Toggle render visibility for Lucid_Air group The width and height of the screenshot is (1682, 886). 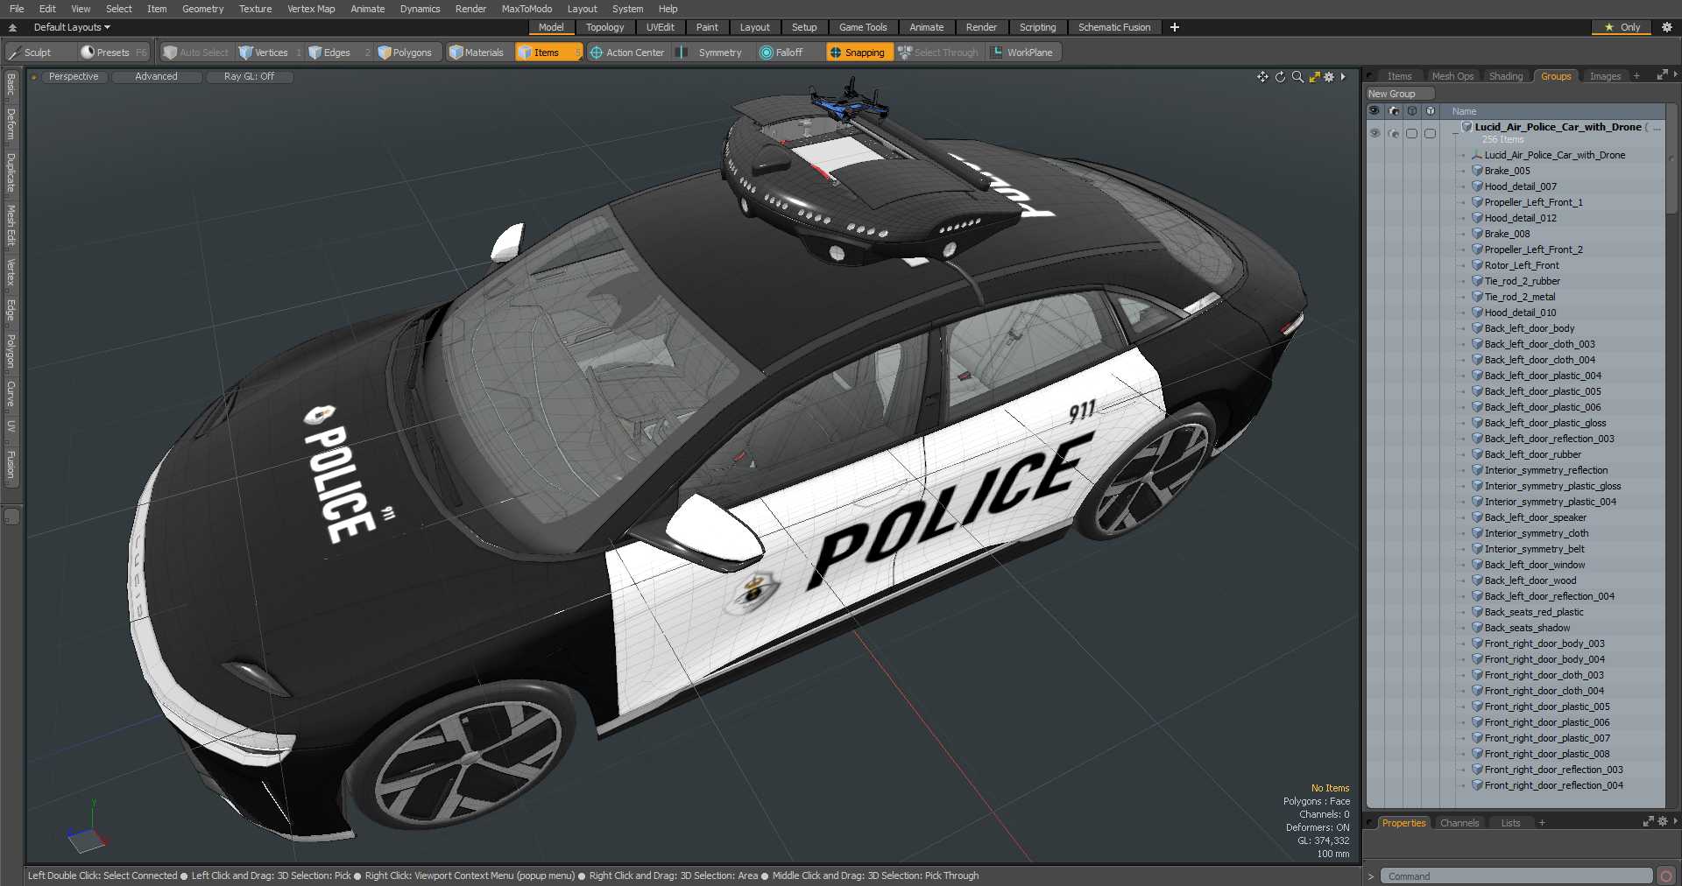1394,133
